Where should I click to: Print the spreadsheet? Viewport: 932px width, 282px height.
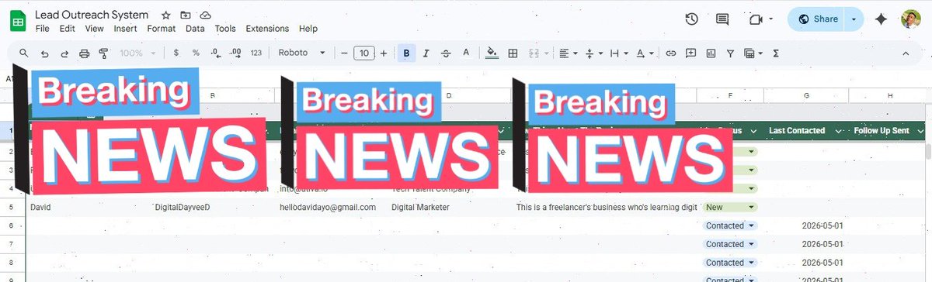(x=84, y=53)
